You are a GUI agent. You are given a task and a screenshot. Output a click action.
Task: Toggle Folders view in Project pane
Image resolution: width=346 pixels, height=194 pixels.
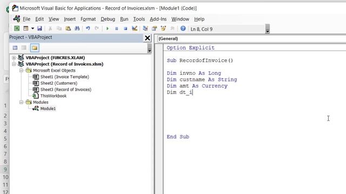(35, 48)
